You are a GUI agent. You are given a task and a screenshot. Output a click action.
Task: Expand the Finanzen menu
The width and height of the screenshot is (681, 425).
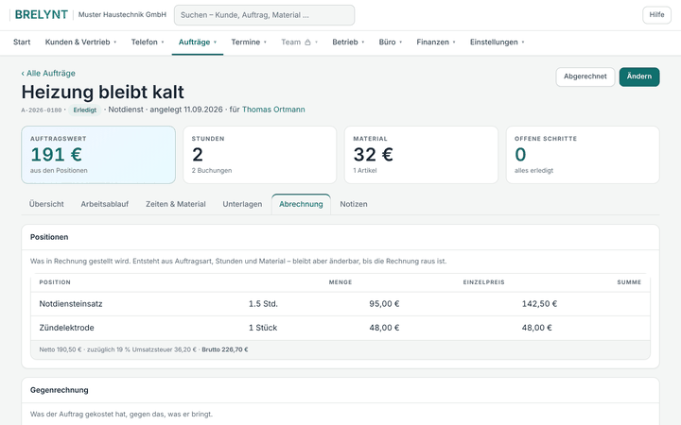pos(436,42)
